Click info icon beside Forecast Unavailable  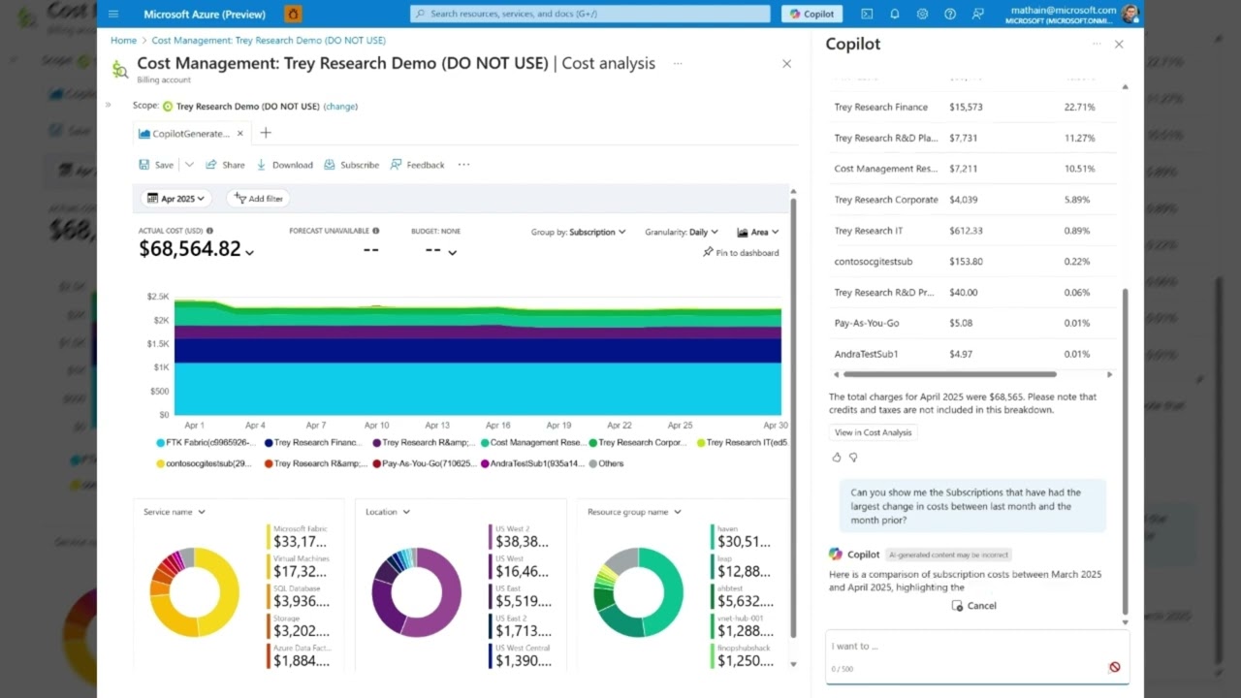tap(376, 231)
